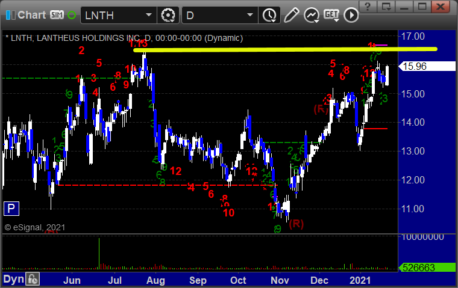The image size is (458, 288).
Task: Toggle the green connection status circle
Action: tap(72, 15)
